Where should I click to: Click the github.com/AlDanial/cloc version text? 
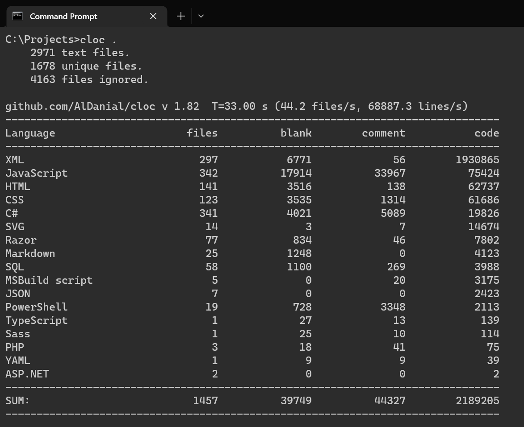pos(102,106)
